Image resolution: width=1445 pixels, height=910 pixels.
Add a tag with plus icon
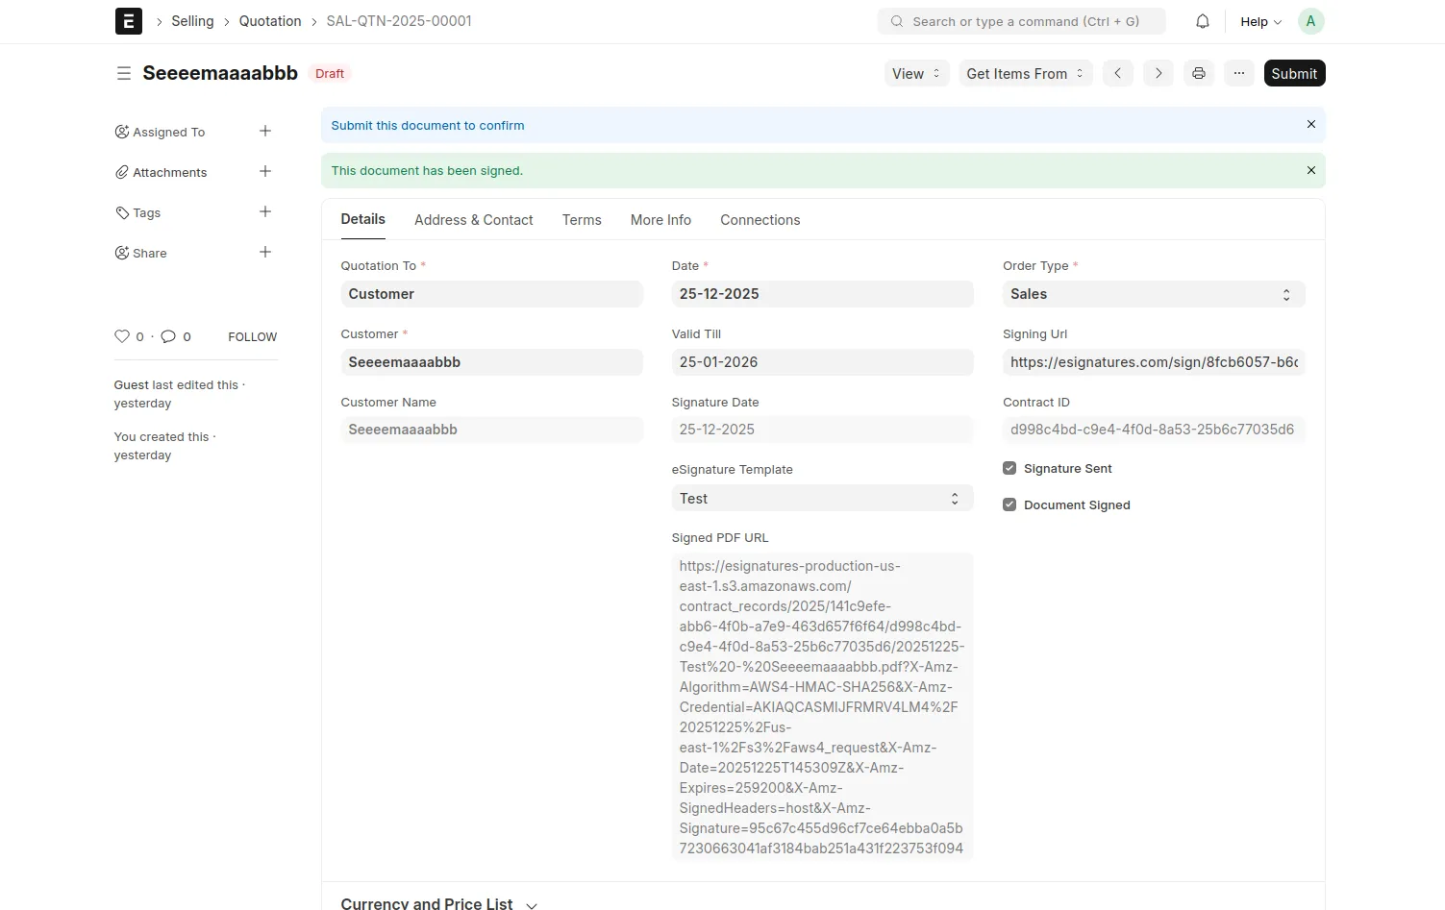click(265, 211)
